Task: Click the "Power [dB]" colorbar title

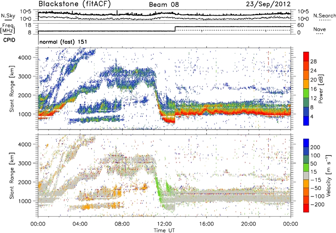Action: pyautogui.click(x=320, y=89)
